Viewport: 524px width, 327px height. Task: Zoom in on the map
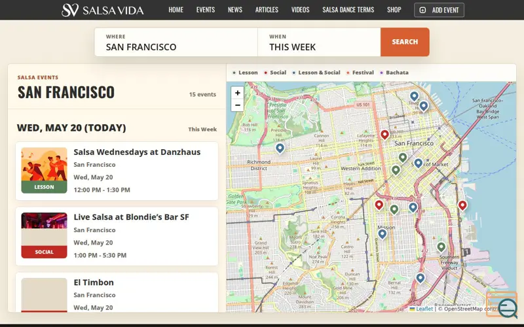click(x=237, y=93)
